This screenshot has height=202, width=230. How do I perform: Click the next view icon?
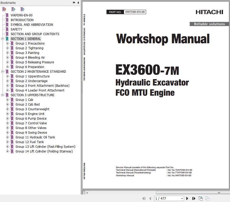click(x=207, y=198)
